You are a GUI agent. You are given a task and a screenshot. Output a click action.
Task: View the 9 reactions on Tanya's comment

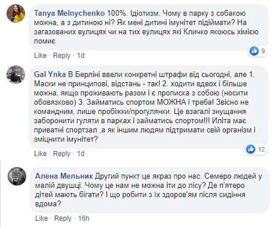[x=263, y=51]
